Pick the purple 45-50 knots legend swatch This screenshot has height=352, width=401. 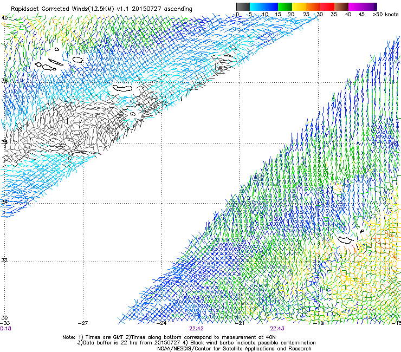pyautogui.click(x=370, y=6)
